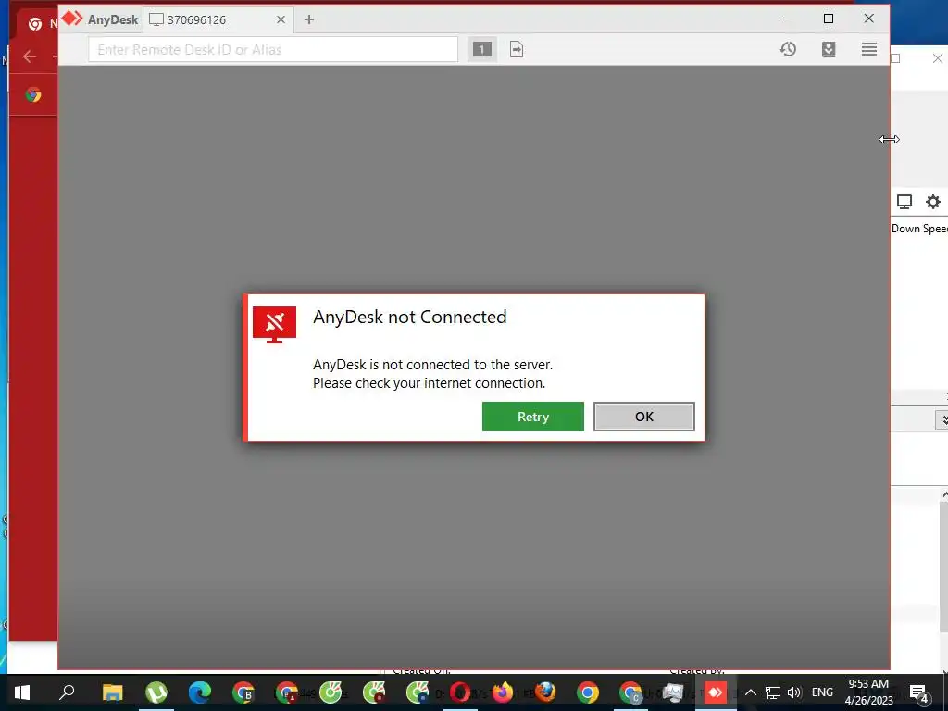Screen dimensions: 948x711
Task: Close the 370696126 session tab
Action: [x=281, y=20]
